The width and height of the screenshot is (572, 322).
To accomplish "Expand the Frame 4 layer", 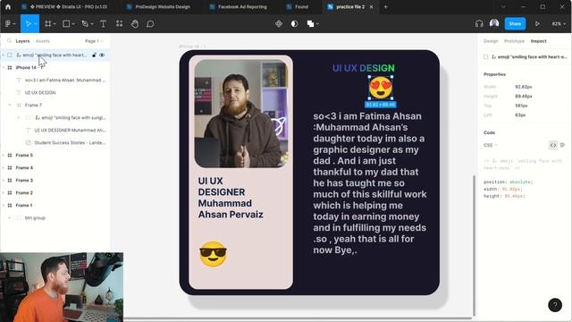I will tap(4, 167).
